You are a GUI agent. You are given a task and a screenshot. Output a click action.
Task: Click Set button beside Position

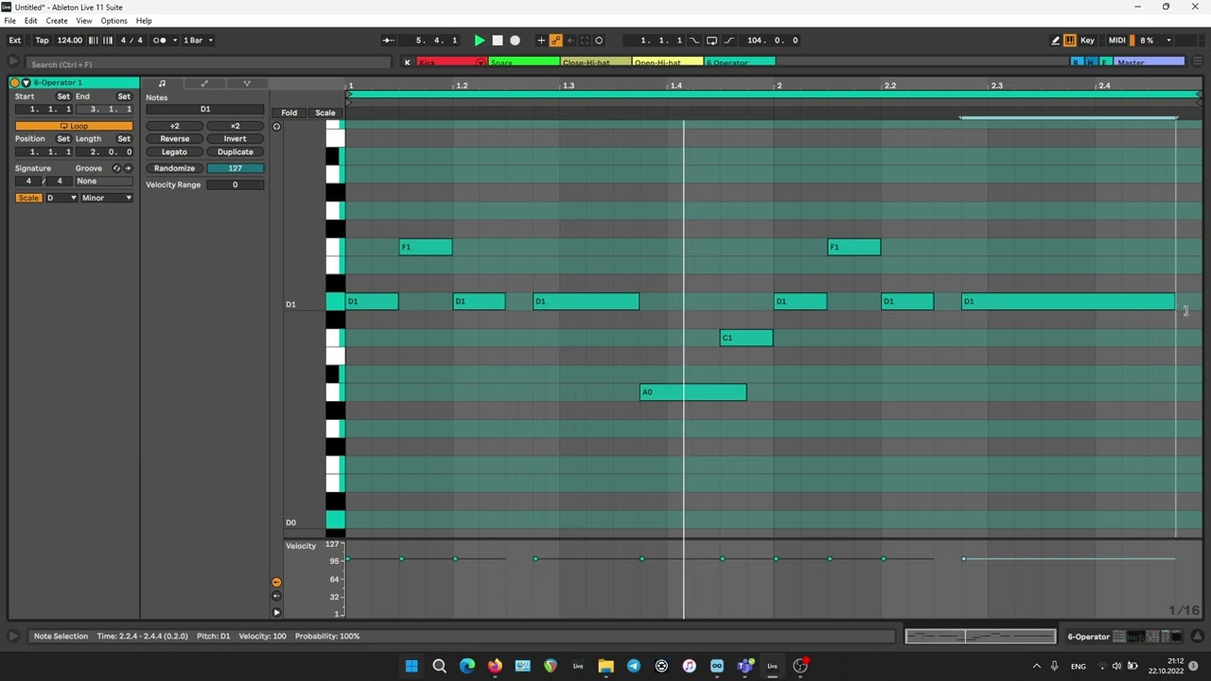click(63, 138)
